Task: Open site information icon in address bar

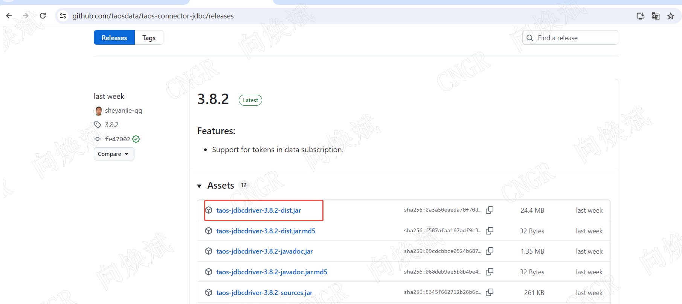Action: 63,16
